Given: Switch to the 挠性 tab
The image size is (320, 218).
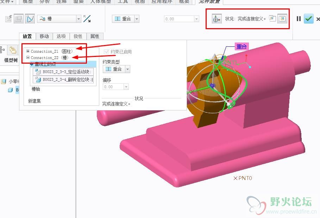Looking at the screenshot, I should (x=78, y=36).
